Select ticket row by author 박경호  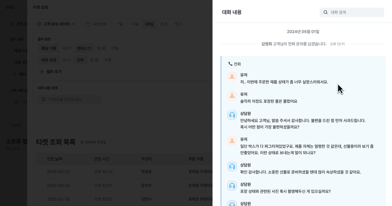pos(124,171)
